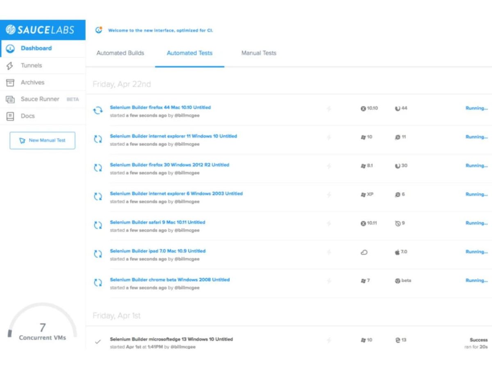Screen dimensions: 492x369
Task: Click the running spinner for chrome beta test
Action: tap(98, 283)
